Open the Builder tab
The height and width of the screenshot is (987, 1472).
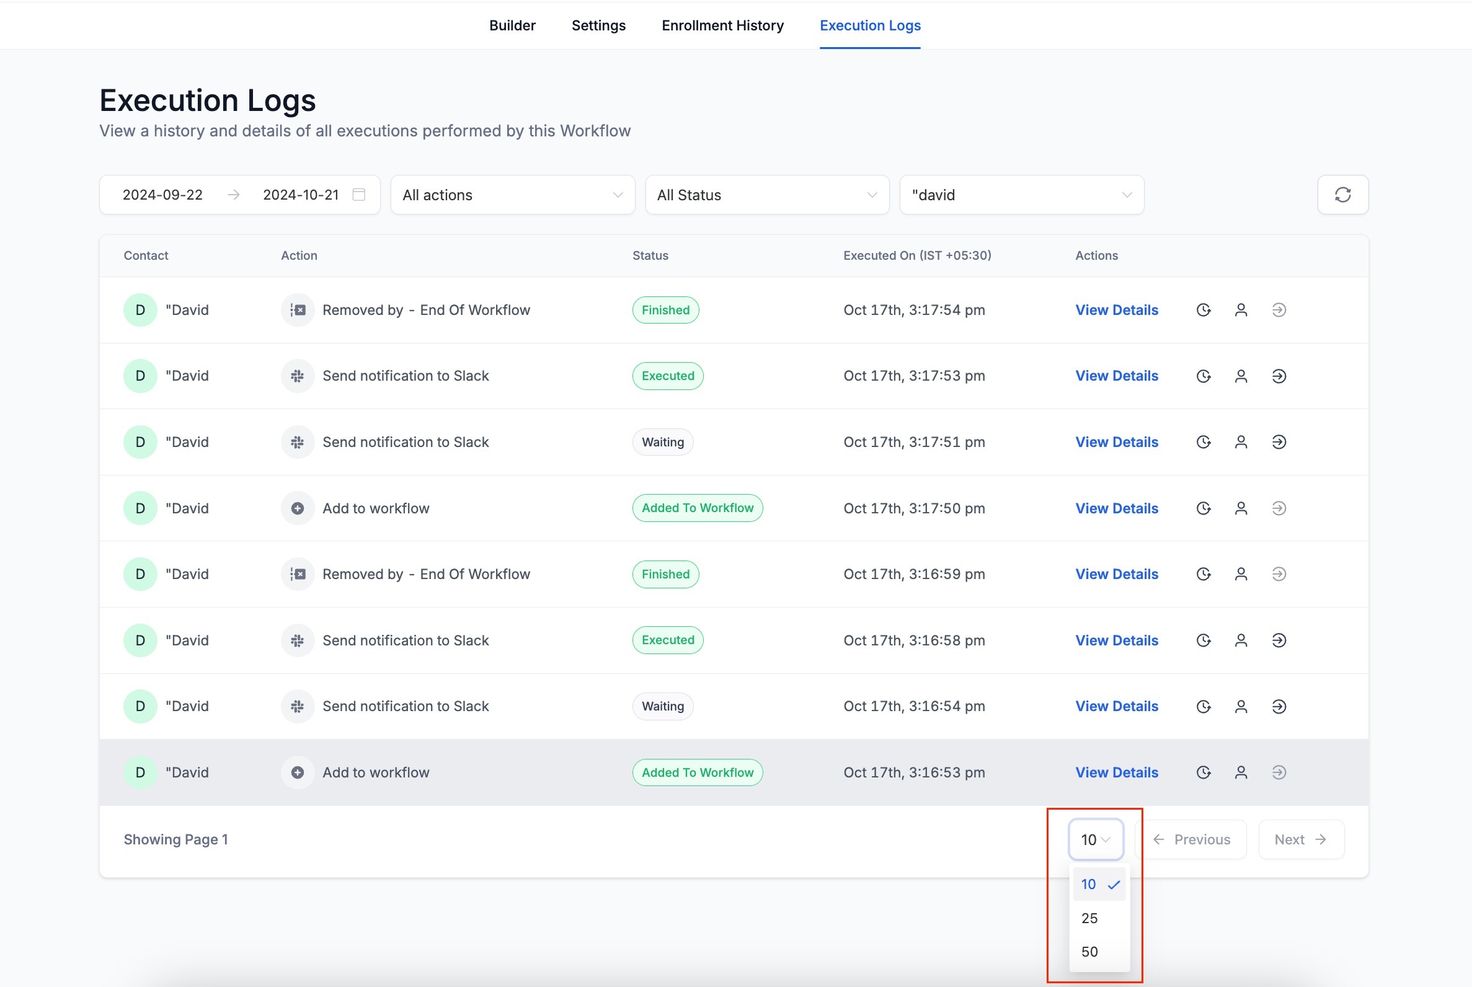point(512,25)
